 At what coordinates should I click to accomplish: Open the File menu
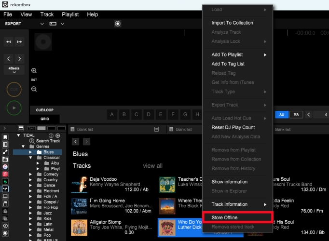(x=8, y=14)
